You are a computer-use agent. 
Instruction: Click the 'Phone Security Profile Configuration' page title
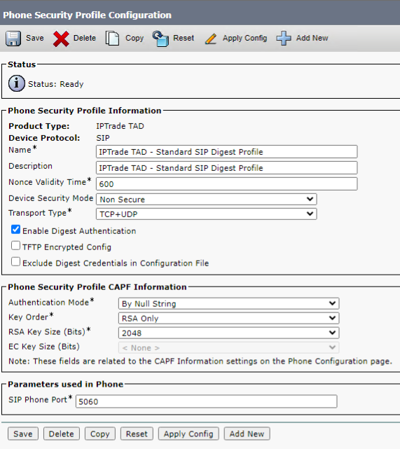(87, 15)
